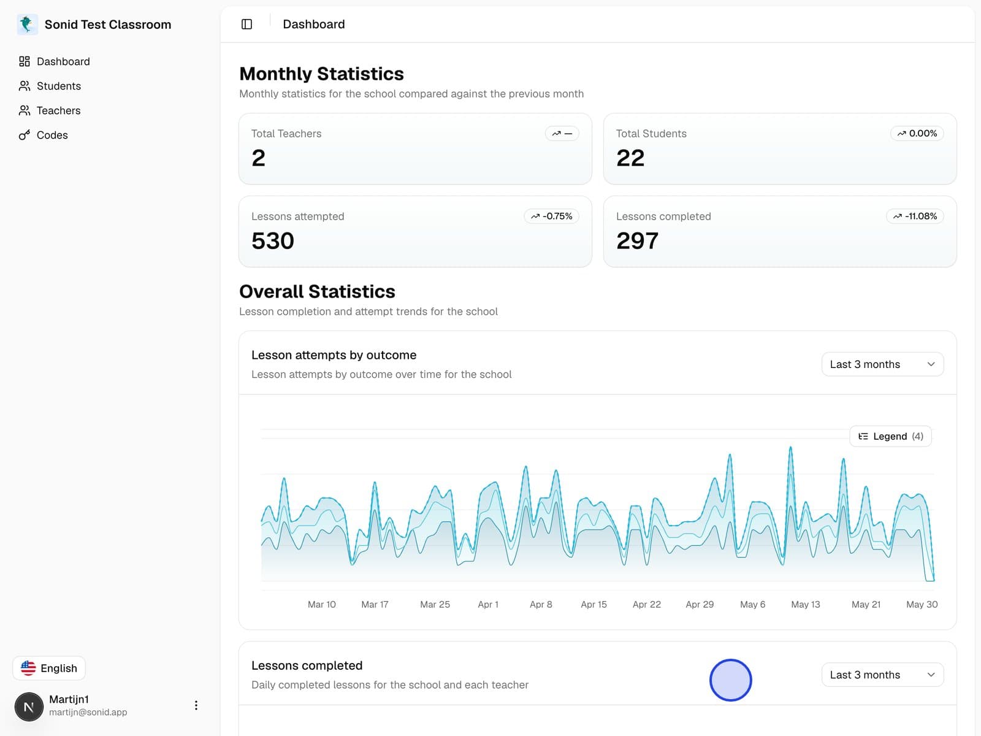Open Lessons completed Last 3 months dropdown
The image size is (981, 736).
click(882, 675)
